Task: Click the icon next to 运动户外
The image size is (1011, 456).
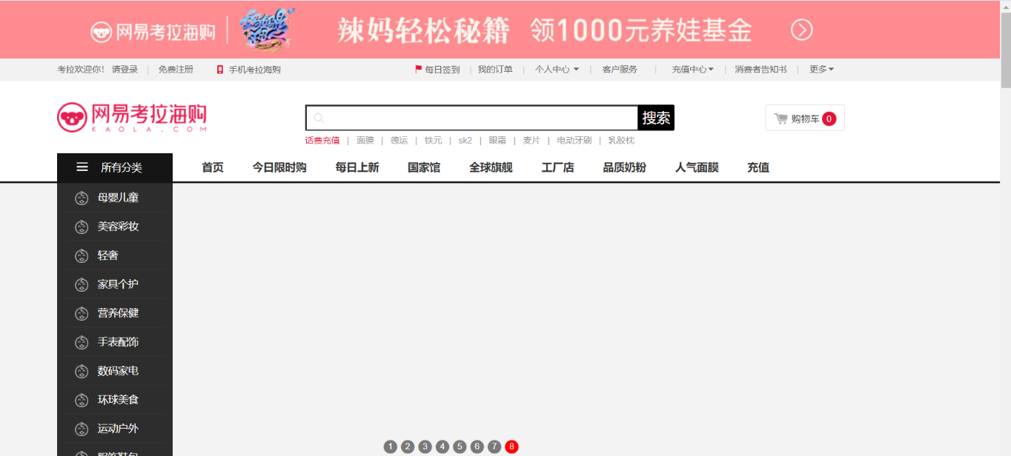Action: point(82,429)
